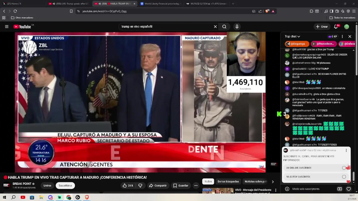Open more actions below the video
358x201 pixels.
(x=196, y=185)
